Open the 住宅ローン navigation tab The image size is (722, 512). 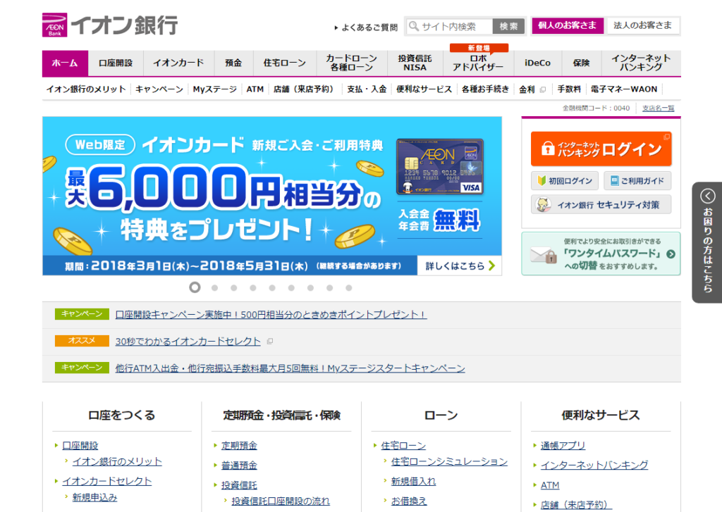pyautogui.click(x=285, y=63)
